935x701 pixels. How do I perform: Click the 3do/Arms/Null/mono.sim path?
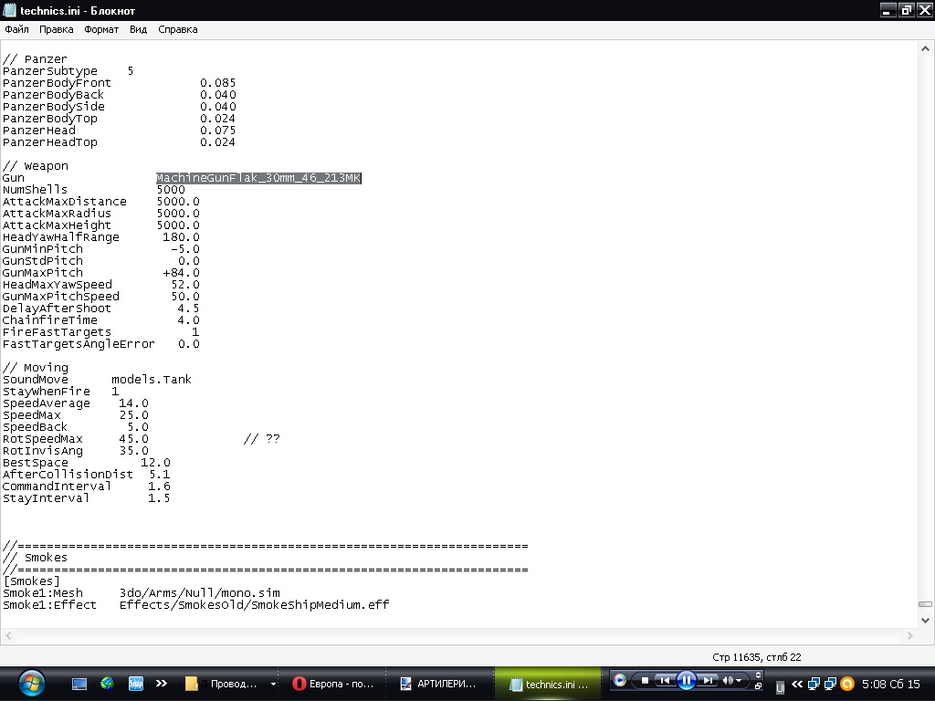(x=199, y=593)
